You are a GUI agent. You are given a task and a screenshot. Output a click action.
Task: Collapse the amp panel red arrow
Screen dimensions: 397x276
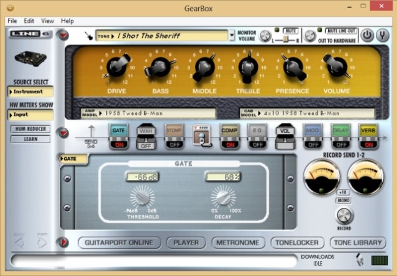pyautogui.click(x=63, y=35)
